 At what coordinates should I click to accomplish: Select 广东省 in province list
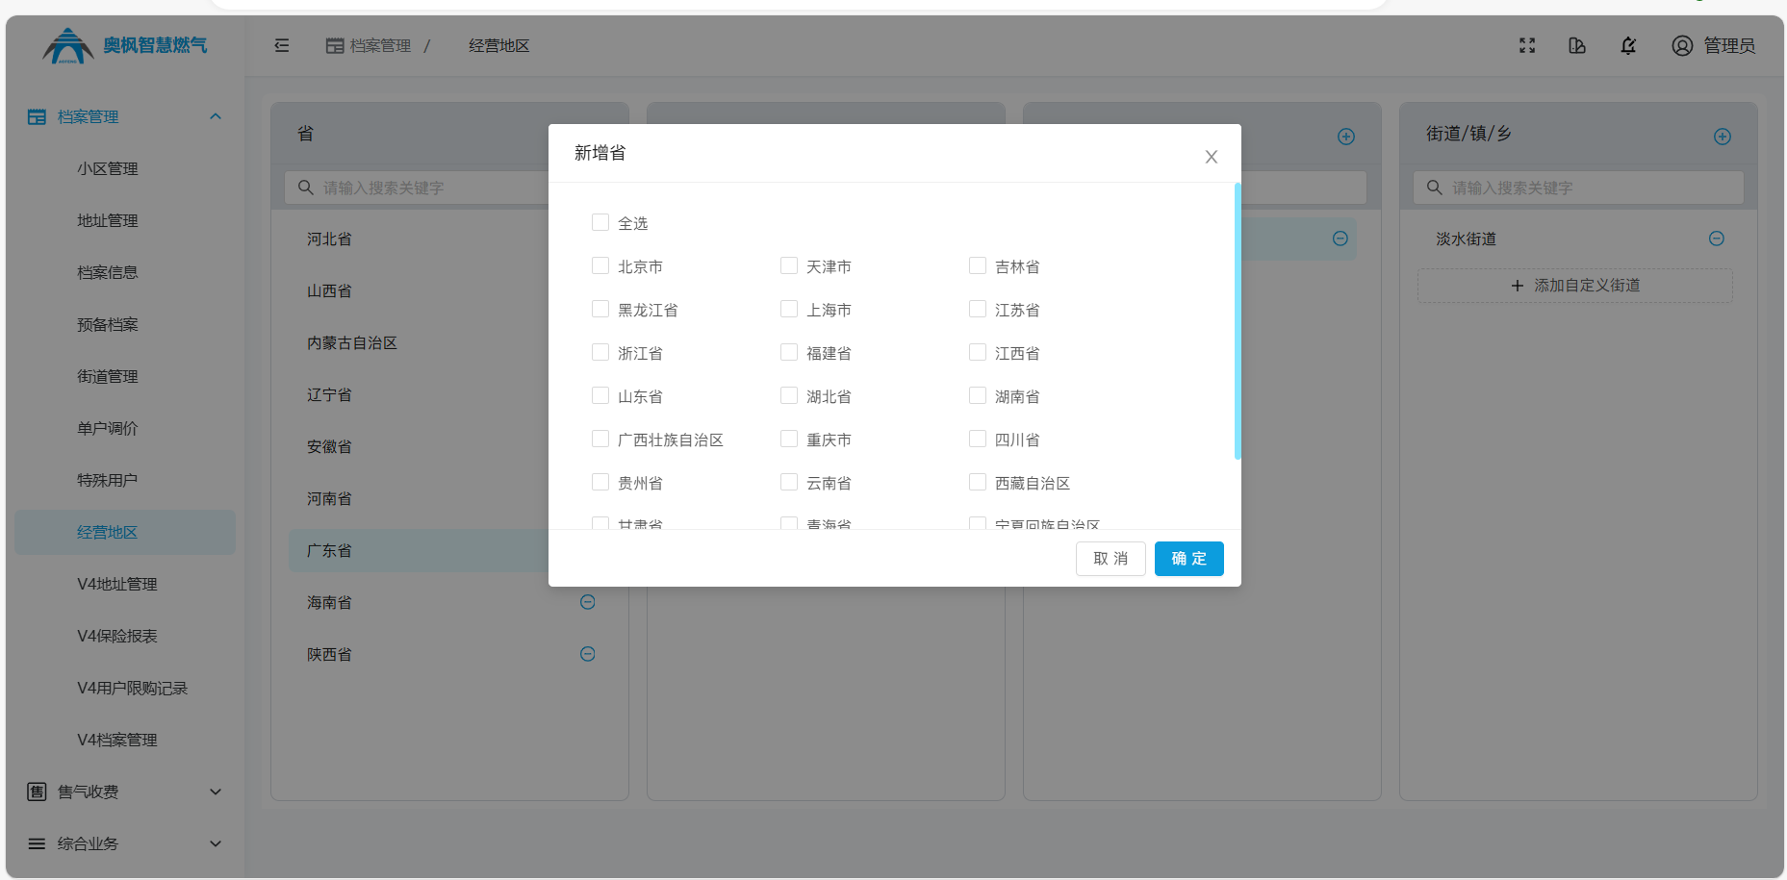point(419,550)
